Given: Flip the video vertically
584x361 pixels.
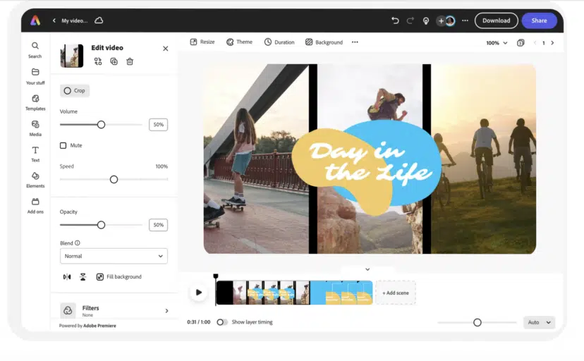Looking at the screenshot, I should click(83, 276).
